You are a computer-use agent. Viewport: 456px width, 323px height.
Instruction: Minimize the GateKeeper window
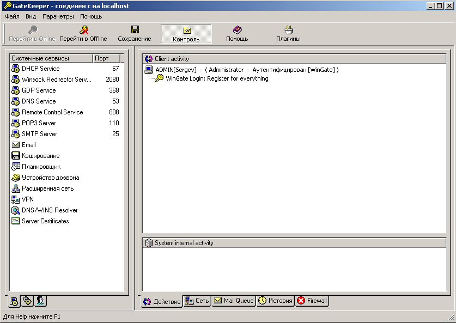[x=431, y=5]
